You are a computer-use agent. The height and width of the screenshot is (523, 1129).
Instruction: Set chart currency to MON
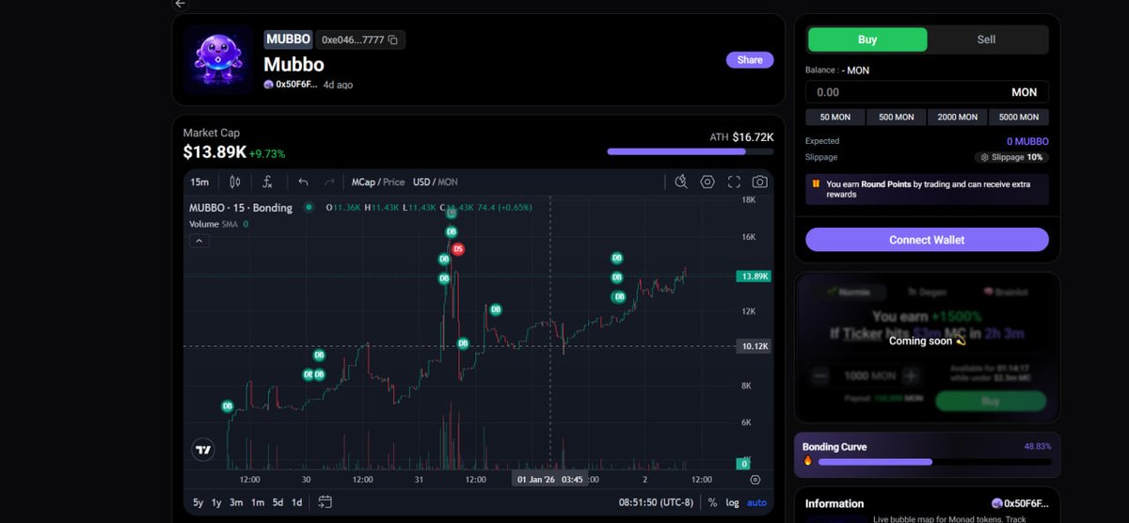tap(449, 182)
